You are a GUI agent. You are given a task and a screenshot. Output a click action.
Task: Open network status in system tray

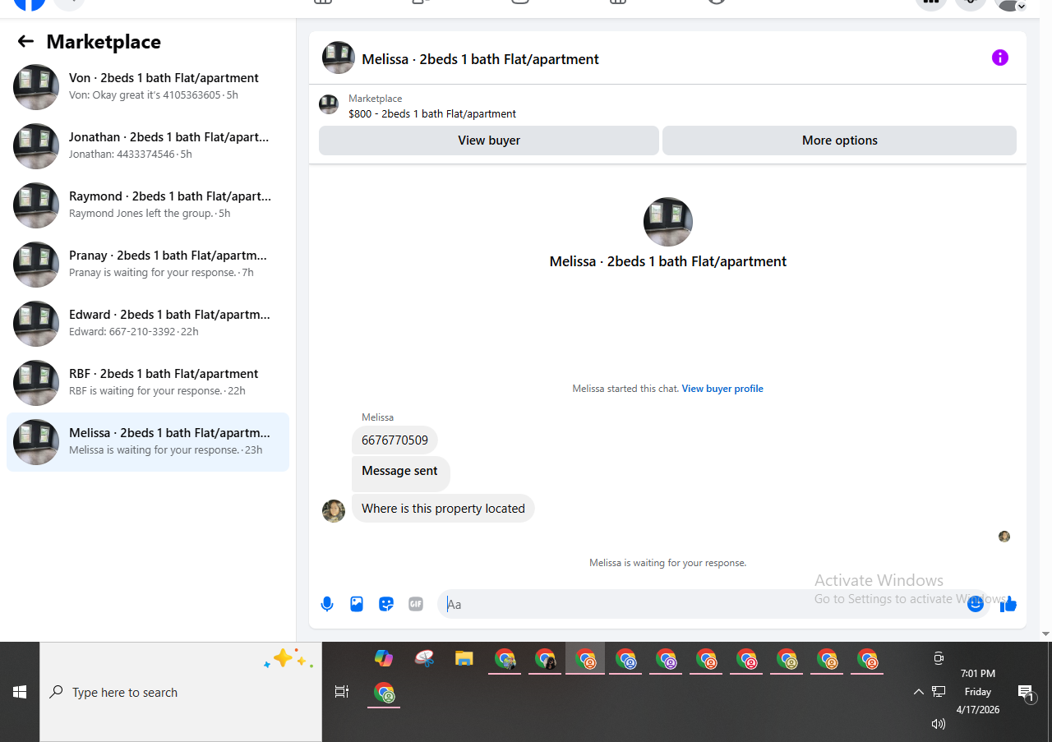pyautogui.click(x=939, y=692)
